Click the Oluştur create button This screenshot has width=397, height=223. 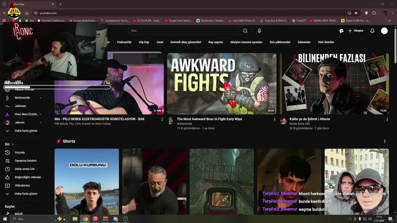coord(355,31)
